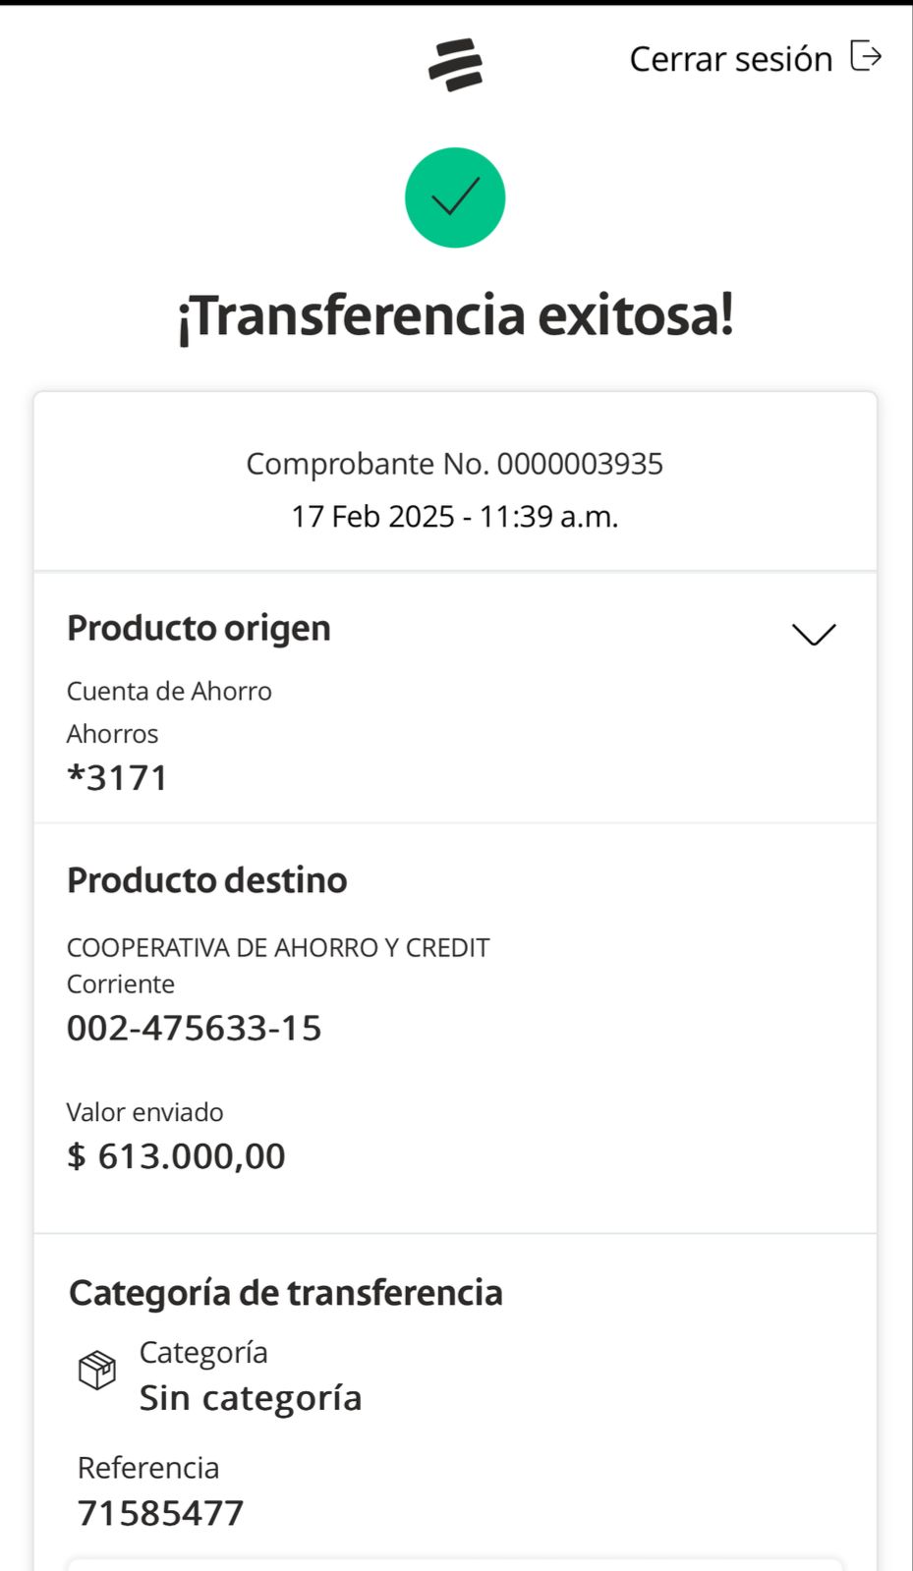Click the COOPERATIVA DE AHORRO Y CREDIT name
This screenshot has width=913, height=1571.
point(278,947)
